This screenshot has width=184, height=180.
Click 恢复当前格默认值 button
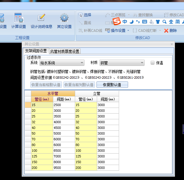[46, 85]
